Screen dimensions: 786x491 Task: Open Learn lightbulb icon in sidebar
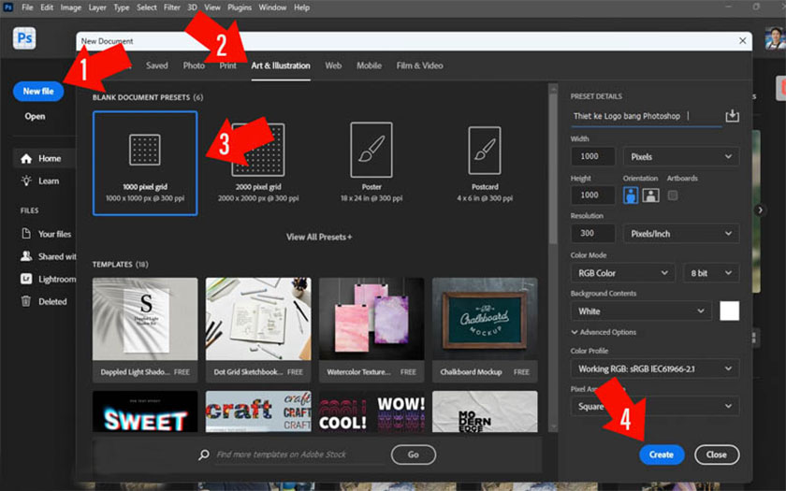[26, 181]
